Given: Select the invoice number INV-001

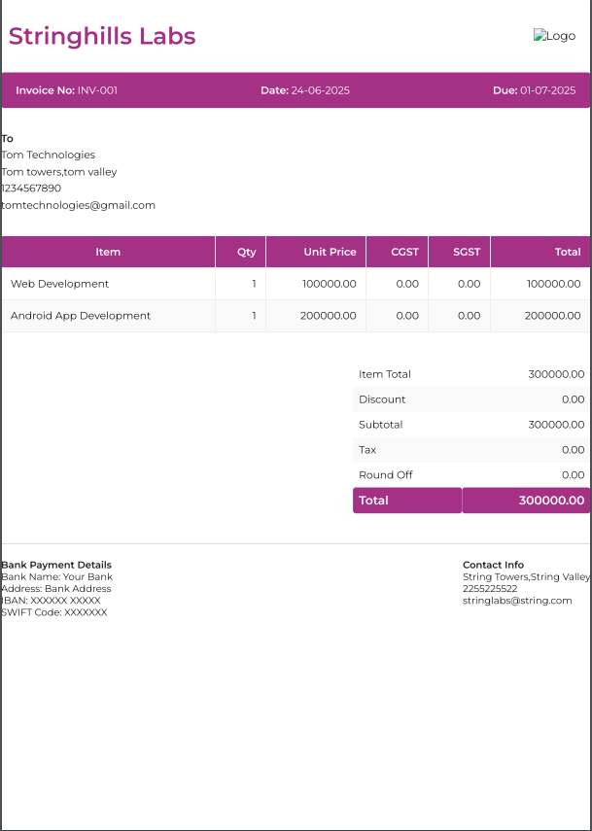Looking at the screenshot, I should (x=97, y=90).
